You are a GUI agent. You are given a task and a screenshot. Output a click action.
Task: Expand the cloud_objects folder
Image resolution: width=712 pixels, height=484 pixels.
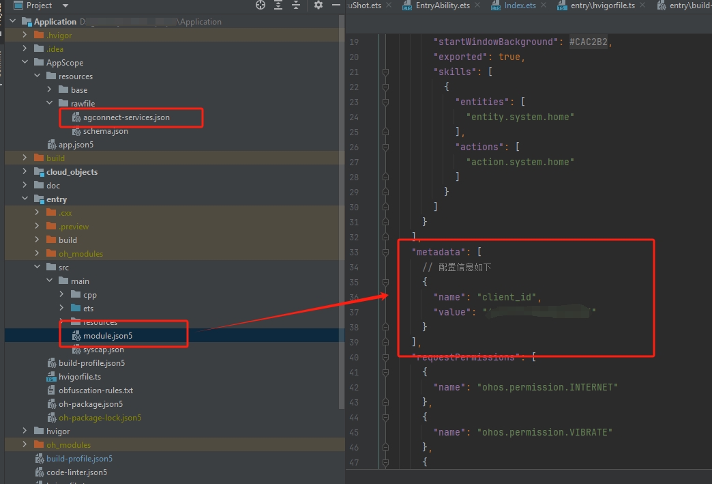coord(25,171)
